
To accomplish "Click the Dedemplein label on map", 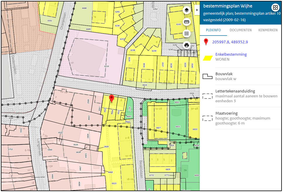I will (x=14, y=65).
